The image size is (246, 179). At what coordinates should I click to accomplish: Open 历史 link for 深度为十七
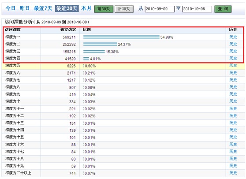pyautogui.click(x=233, y=151)
